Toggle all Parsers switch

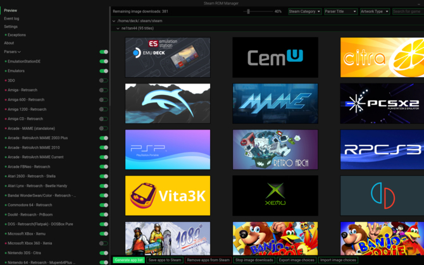click(x=104, y=52)
